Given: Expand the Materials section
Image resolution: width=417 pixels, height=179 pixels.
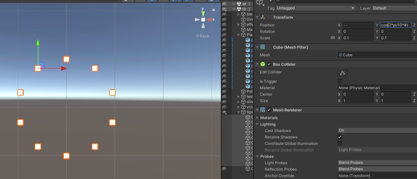Looking at the screenshot, I should pyautogui.click(x=257, y=118).
